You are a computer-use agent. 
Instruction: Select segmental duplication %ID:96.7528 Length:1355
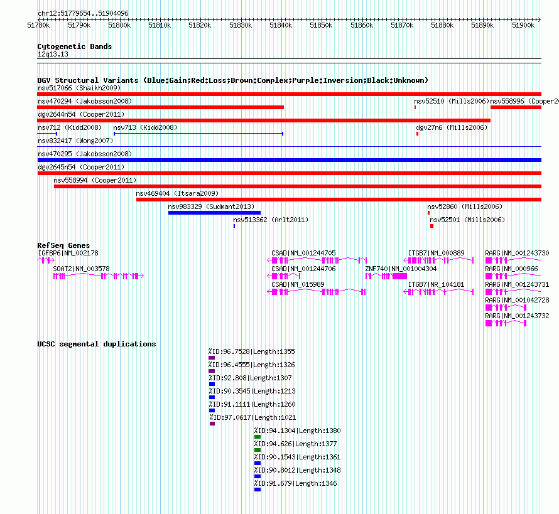point(212,358)
